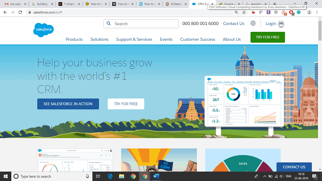322x181 pixels.
Task: Click the white TRY FOR FREE hero button
Action: pyautogui.click(x=126, y=104)
